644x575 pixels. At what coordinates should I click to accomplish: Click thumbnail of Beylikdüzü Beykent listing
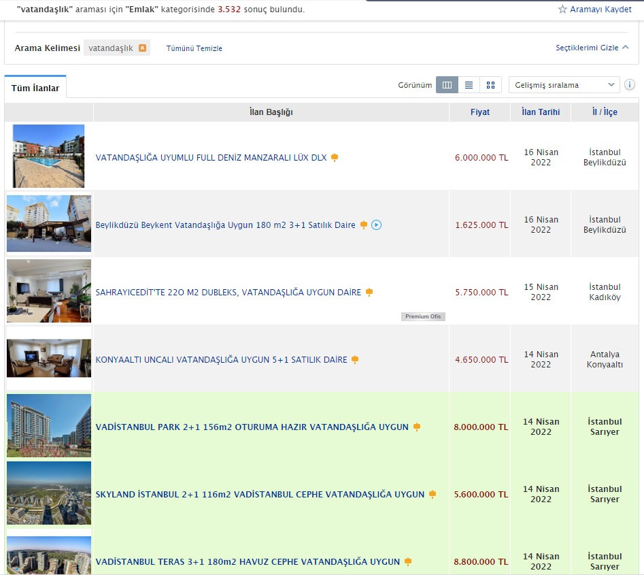pos(49,224)
